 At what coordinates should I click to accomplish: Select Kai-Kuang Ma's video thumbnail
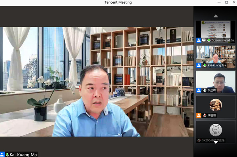(x=216, y=57)
